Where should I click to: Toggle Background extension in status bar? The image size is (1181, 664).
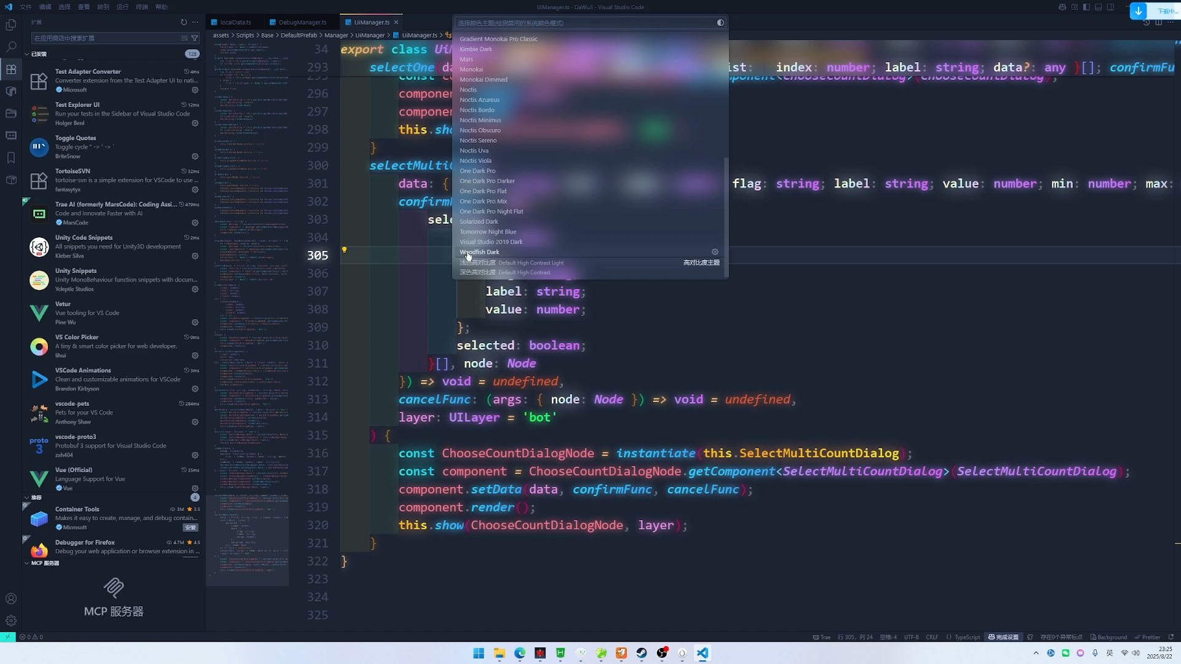point(1109,637)
